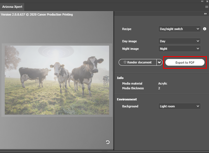Close the Arizona Xpert panel
The image size is (209, 153).
207,1
